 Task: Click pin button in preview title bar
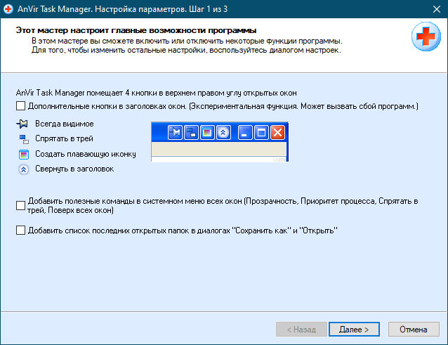[x=175, y=133]
